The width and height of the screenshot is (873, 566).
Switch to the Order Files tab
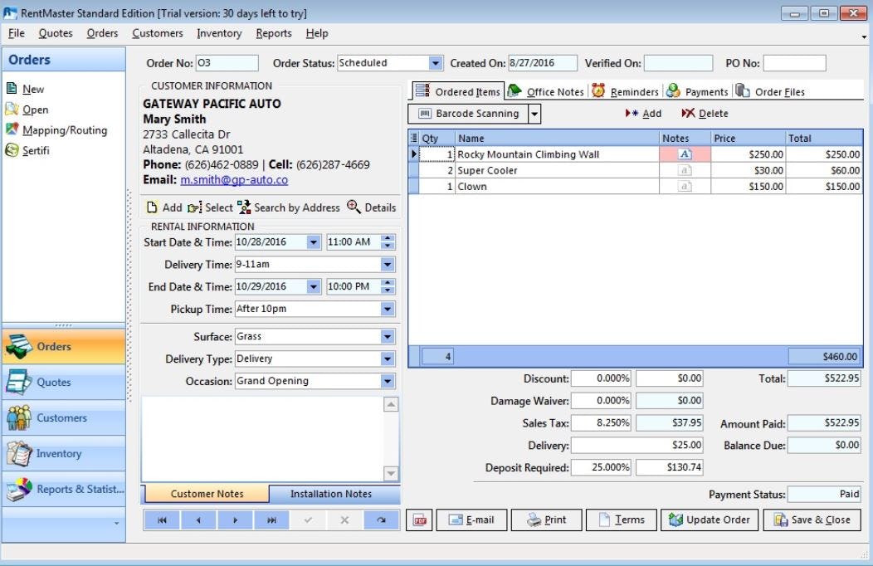[x=770, y=91]
